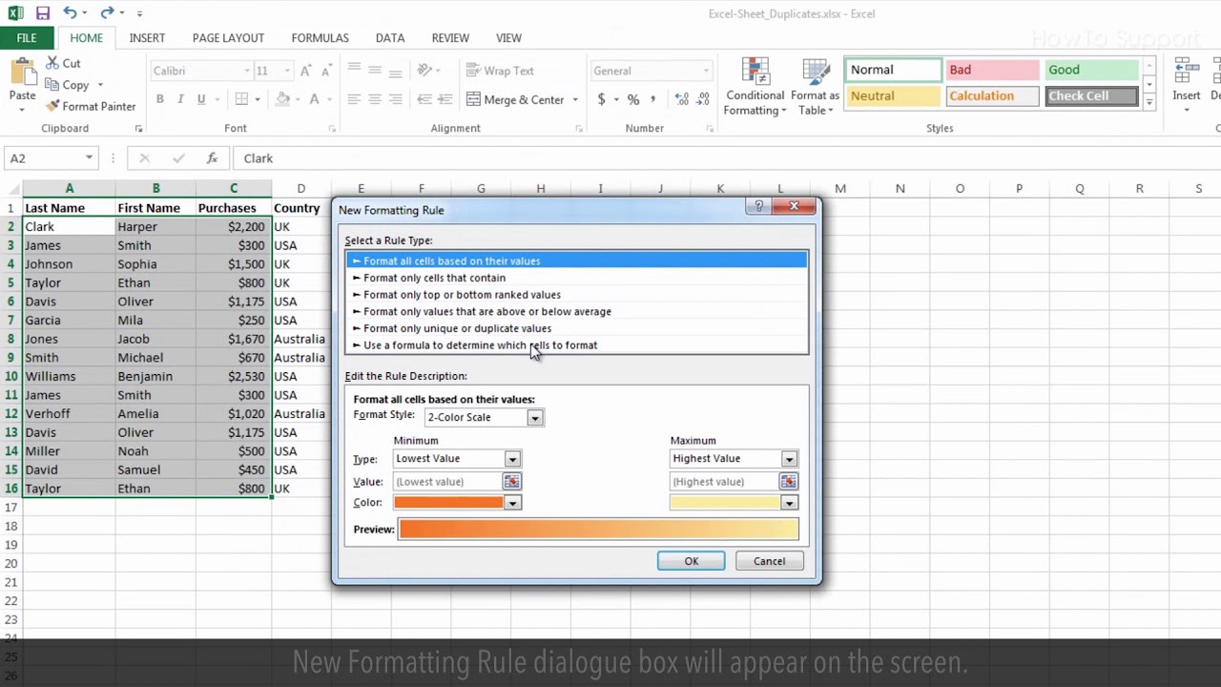This screenshot has width=1221, height=687.
Task: Apply Percent Style from the Number group
Action: click(632, 99)
